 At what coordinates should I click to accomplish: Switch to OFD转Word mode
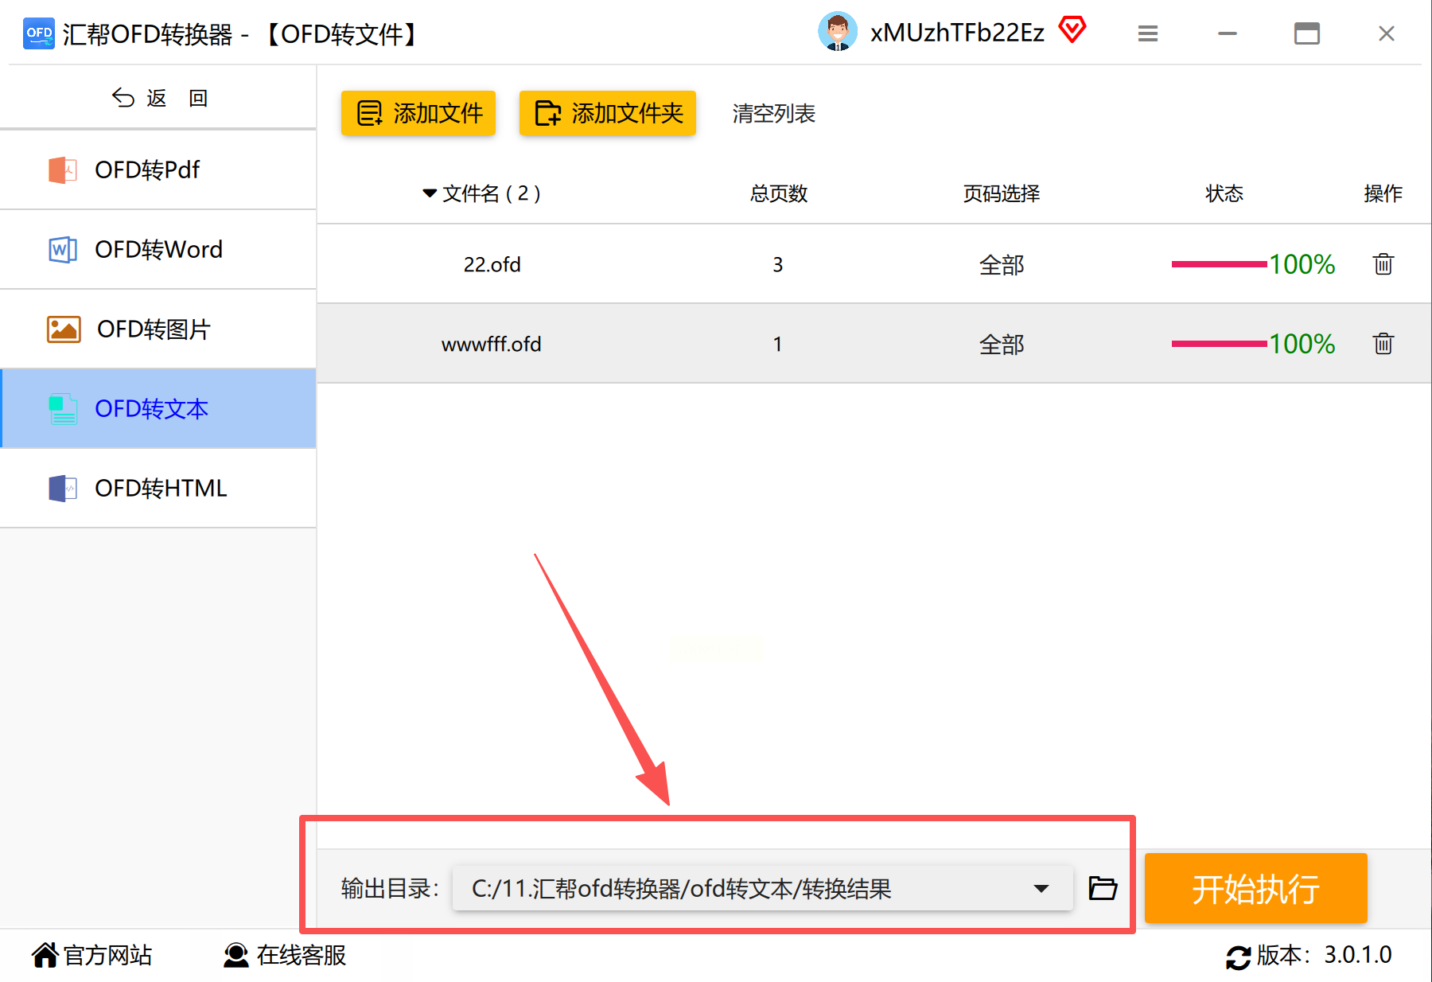click(158, 249)
